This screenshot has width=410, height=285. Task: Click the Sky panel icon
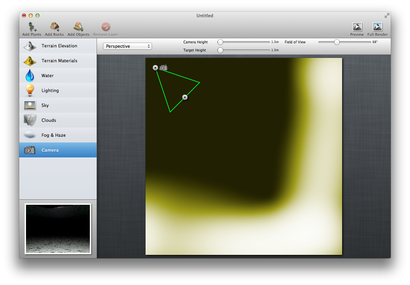(30, 105)
